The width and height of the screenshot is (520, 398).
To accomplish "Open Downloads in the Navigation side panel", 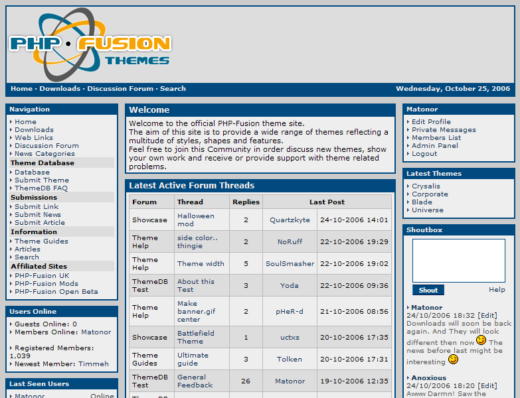I will (34, 130).
